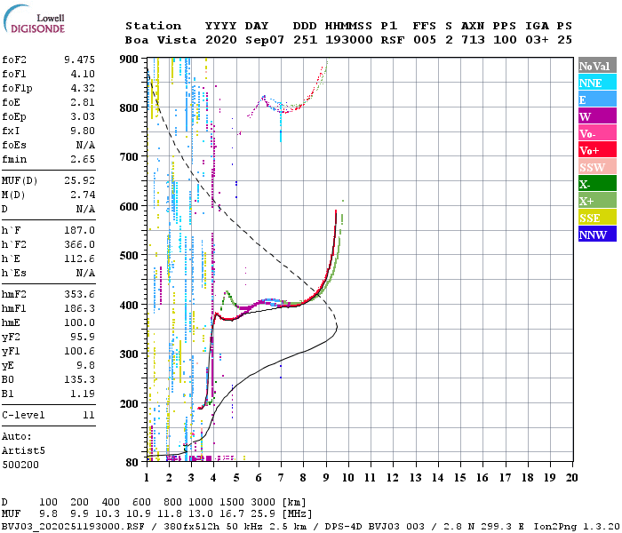The width and height of the screenshot is (622, 533).
Task: Click the h`E value 112.6
Action: click(79, 259)
